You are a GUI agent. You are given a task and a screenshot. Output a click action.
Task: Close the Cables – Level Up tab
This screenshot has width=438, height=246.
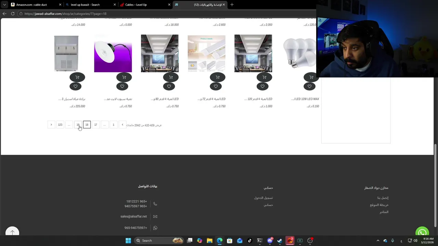point(169,5)
